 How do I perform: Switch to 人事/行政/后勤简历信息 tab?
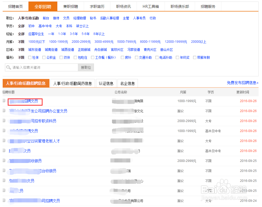(x=73, y=83)
